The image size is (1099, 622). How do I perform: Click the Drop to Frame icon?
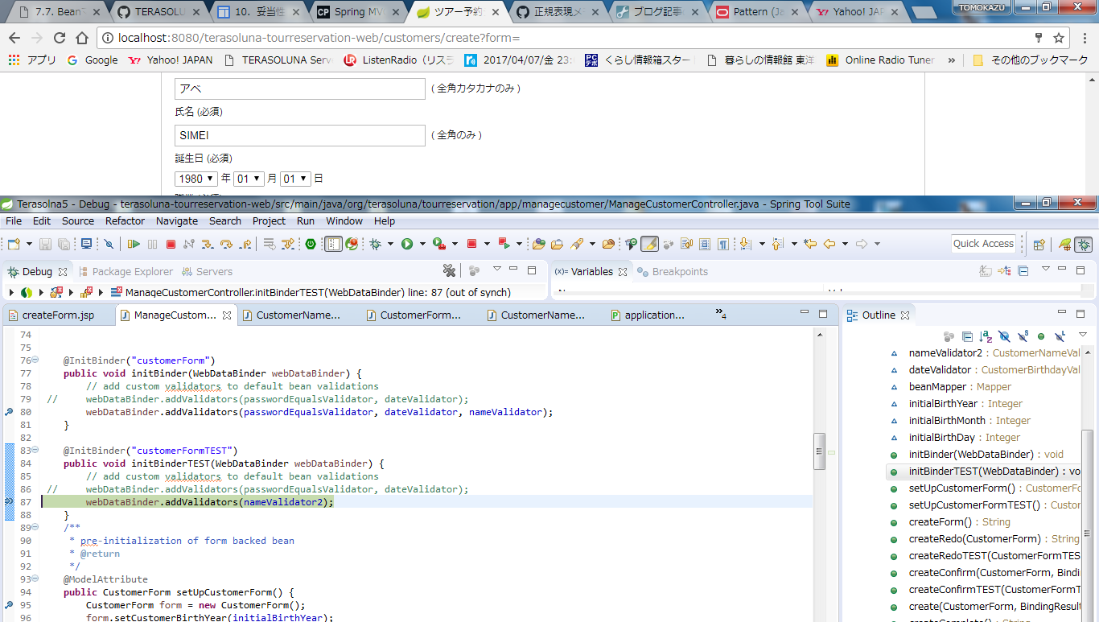[x=268, y=244]
